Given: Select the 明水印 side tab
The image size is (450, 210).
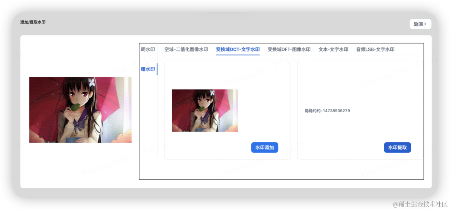Looking at the screenshot, I should pos(148,49).
